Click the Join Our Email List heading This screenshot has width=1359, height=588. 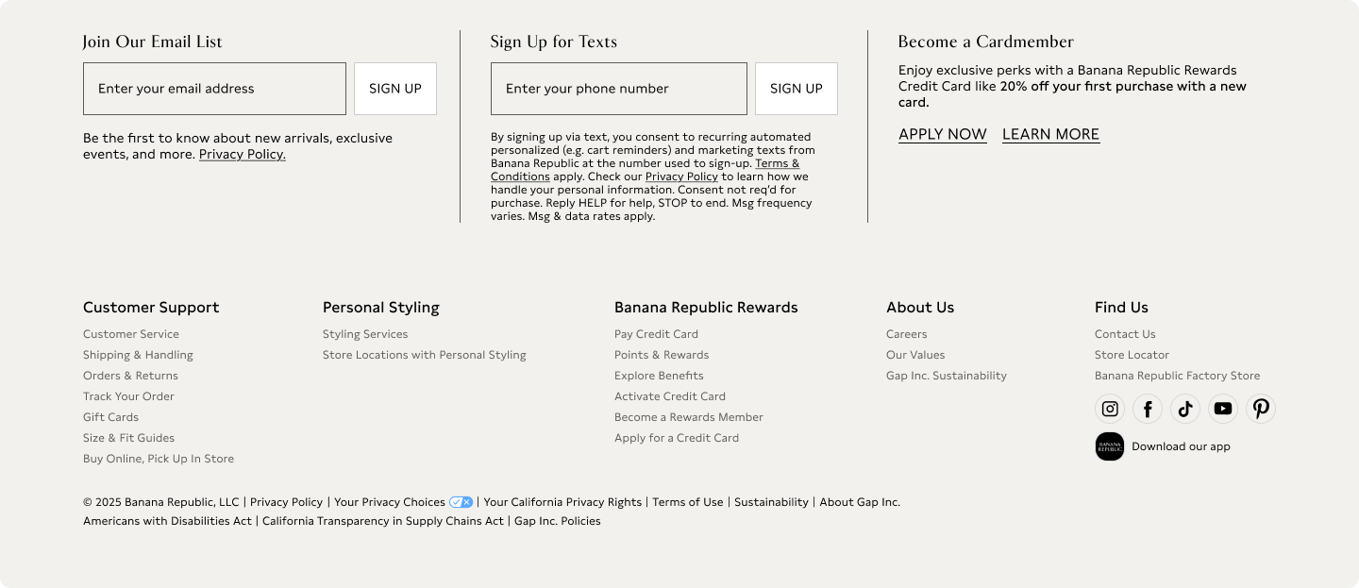[x=153, y=42]
